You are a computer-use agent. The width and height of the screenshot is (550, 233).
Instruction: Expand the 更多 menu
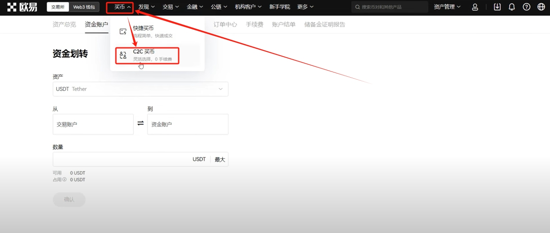[306, 7]
